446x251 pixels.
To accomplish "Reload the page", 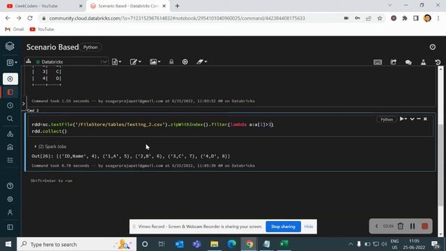I will coord(30,18).
